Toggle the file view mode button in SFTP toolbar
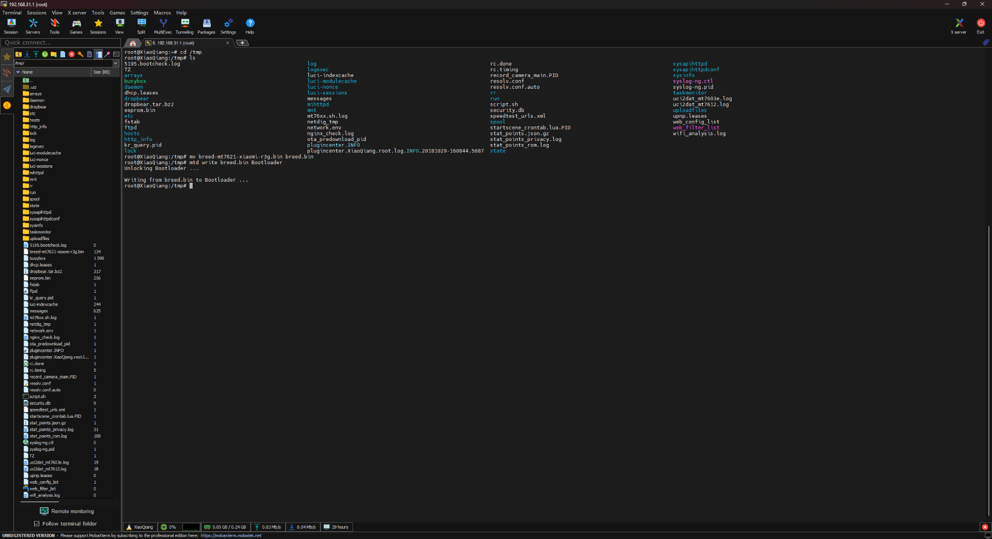 pyautogui.click(x=98, y=54)
